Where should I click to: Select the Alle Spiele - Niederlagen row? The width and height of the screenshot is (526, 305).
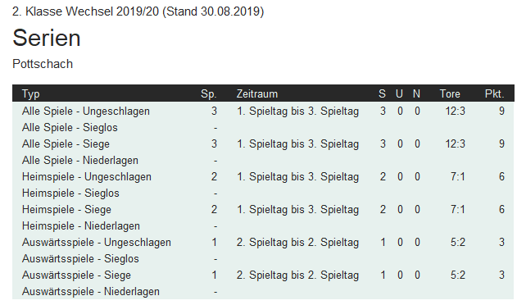(263, 161)
